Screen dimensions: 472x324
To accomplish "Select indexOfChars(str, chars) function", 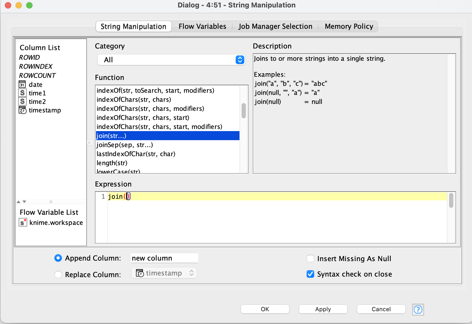I will 167,99.
